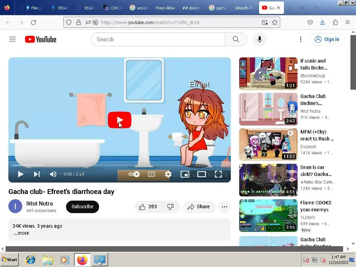Go forward one page in history
This screenshot has width=356, height=267.
click(x=21, y=22)
